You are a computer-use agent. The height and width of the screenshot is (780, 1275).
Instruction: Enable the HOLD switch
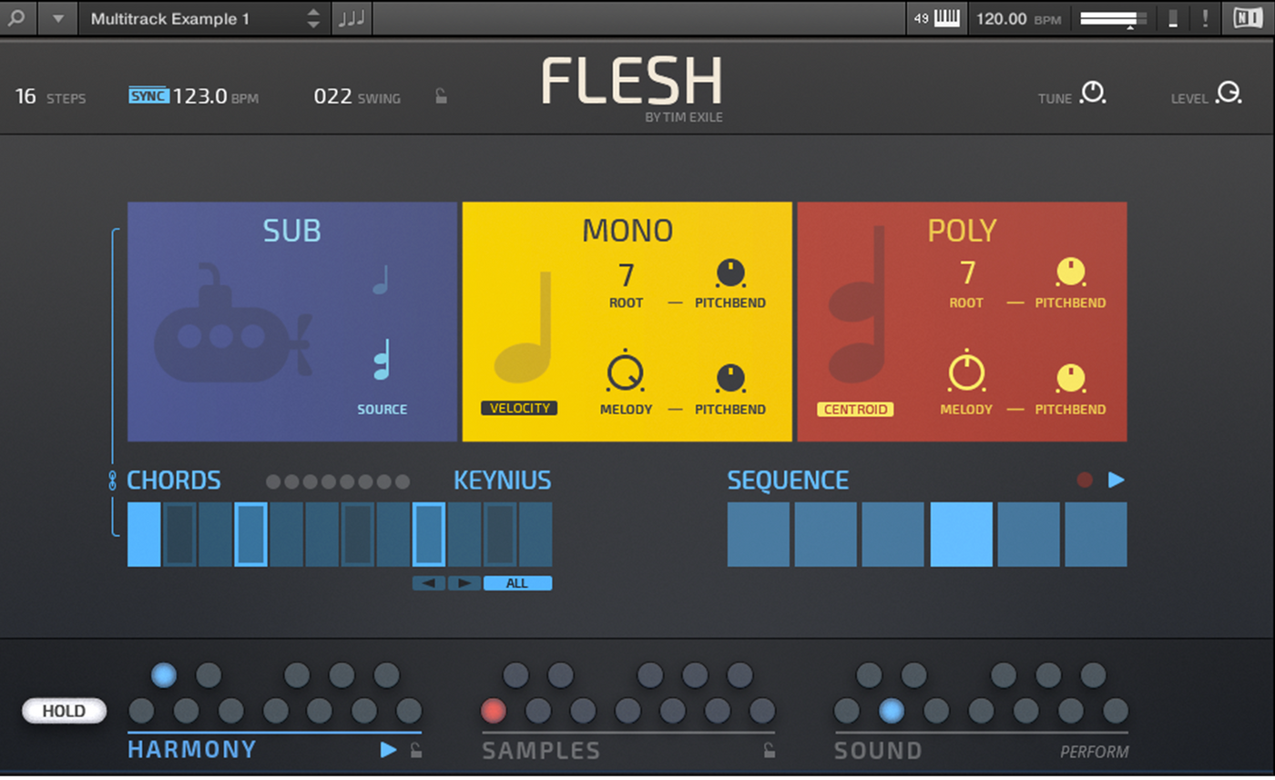point(64,711)
